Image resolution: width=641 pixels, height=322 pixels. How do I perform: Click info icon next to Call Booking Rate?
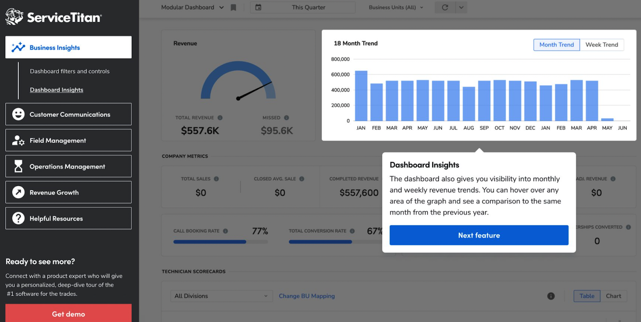[226, 231]
